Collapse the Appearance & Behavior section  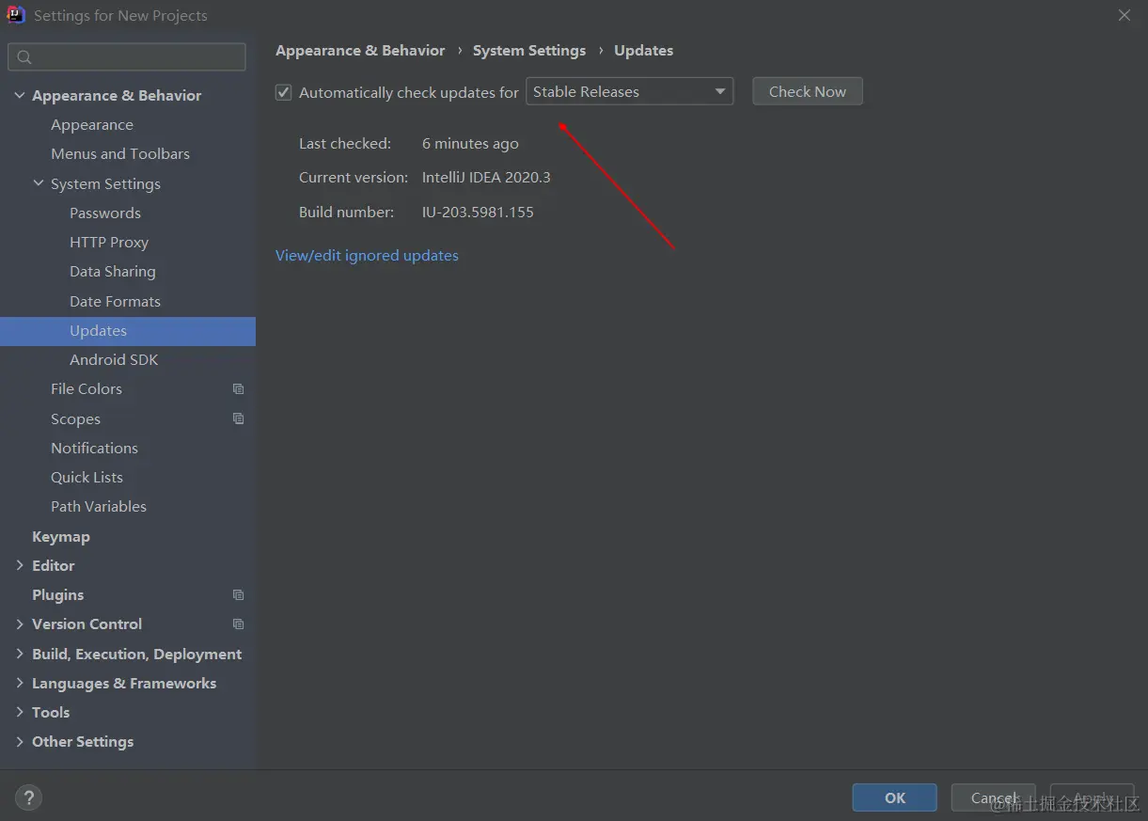[x=20, y=95]
